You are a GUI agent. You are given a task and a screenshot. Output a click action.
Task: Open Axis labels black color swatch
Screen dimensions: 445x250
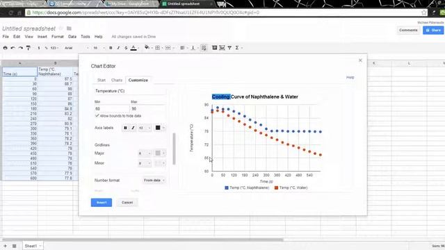159,128
